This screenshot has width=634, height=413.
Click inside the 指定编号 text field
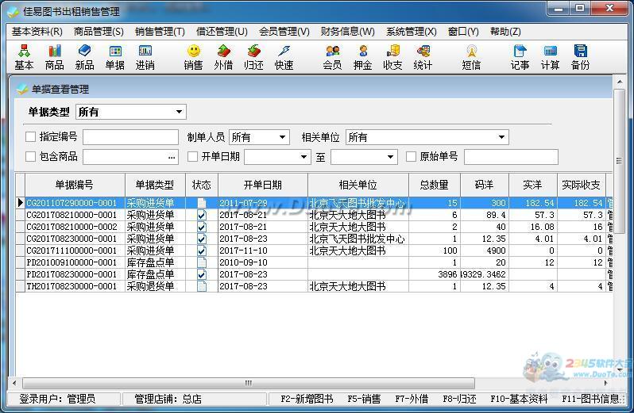[130, 137]
